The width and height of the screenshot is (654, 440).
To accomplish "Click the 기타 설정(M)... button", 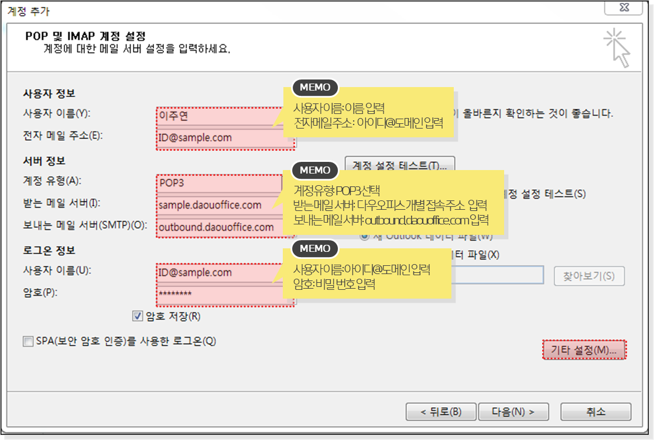I will pos(584,350).
